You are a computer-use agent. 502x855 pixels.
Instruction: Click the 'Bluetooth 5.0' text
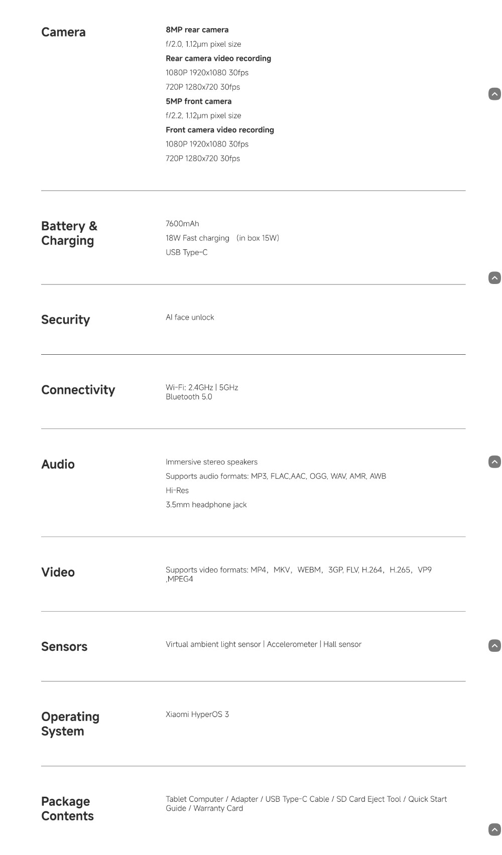pyautogui.click(x=189, y=397)
